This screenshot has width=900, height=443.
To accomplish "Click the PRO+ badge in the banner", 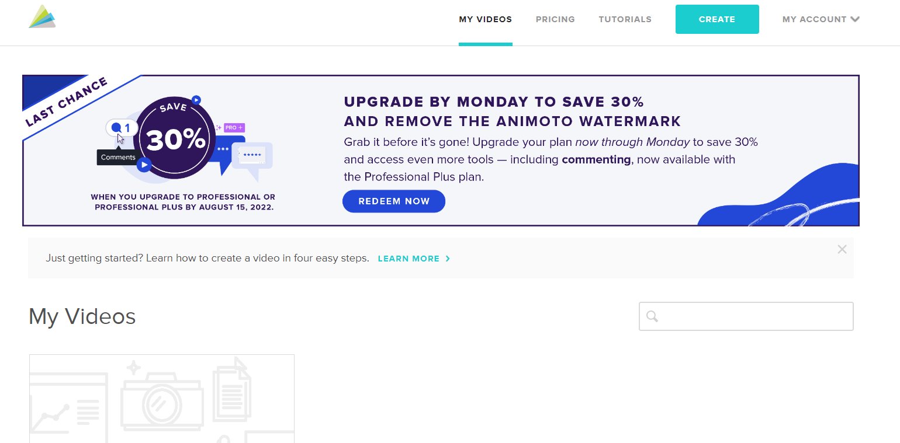I will point(234,127).
